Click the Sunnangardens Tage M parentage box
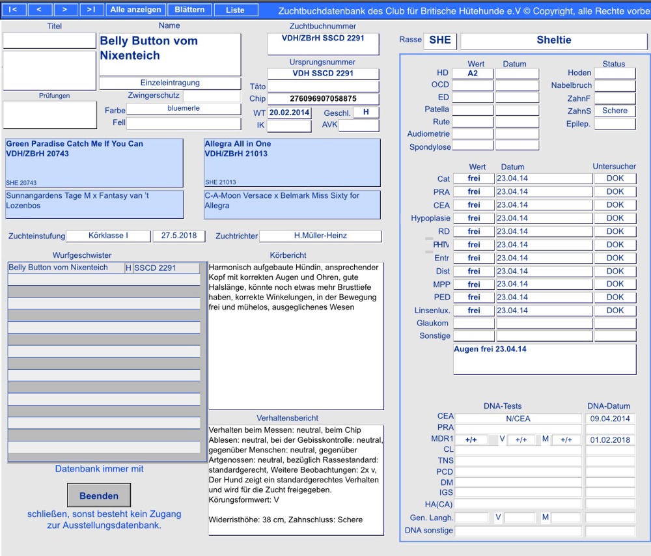 (94, 204)
